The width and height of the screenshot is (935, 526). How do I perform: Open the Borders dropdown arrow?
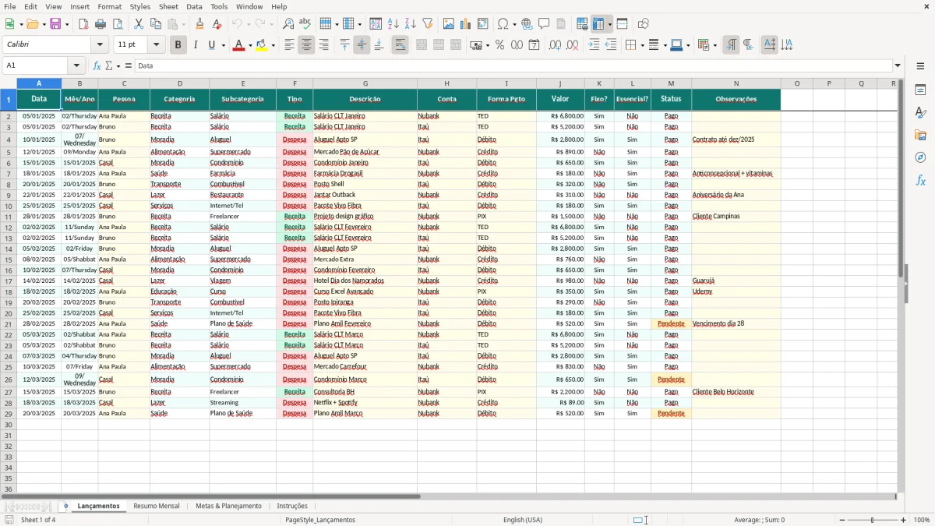coord(643,45)
